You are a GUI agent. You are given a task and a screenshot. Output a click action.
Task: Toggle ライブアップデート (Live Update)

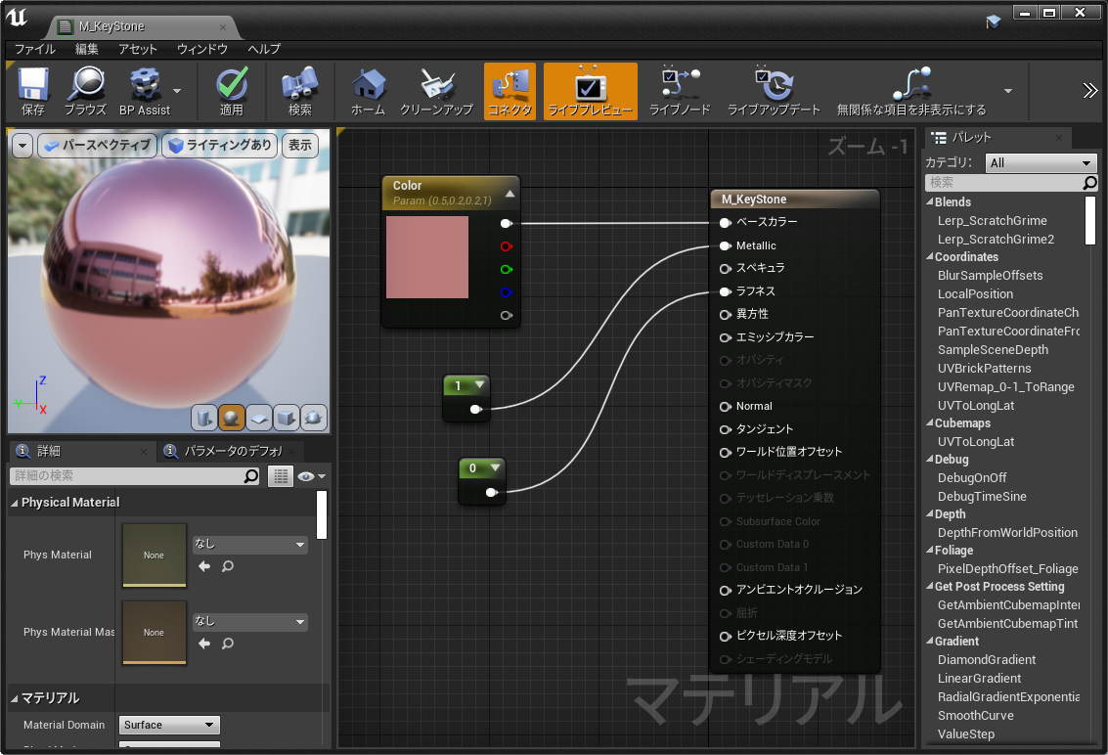coord(774,91)
